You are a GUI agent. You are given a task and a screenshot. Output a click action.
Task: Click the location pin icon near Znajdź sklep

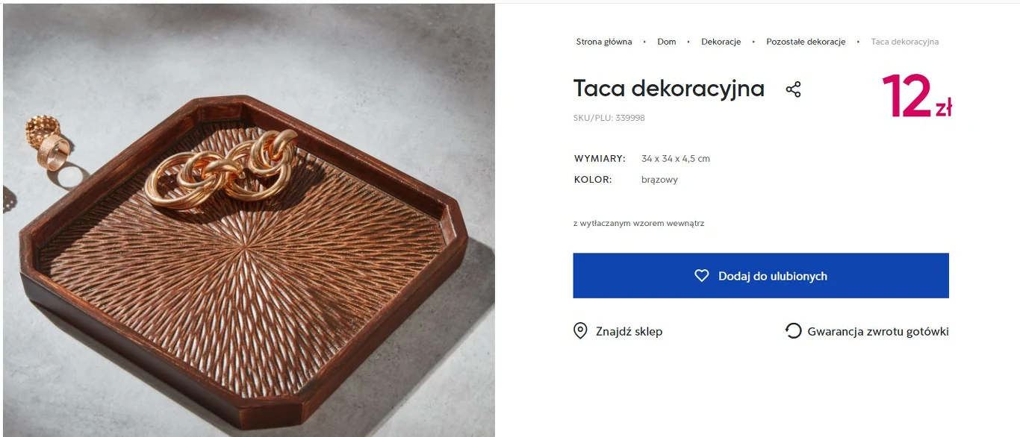tap(580, 330)
